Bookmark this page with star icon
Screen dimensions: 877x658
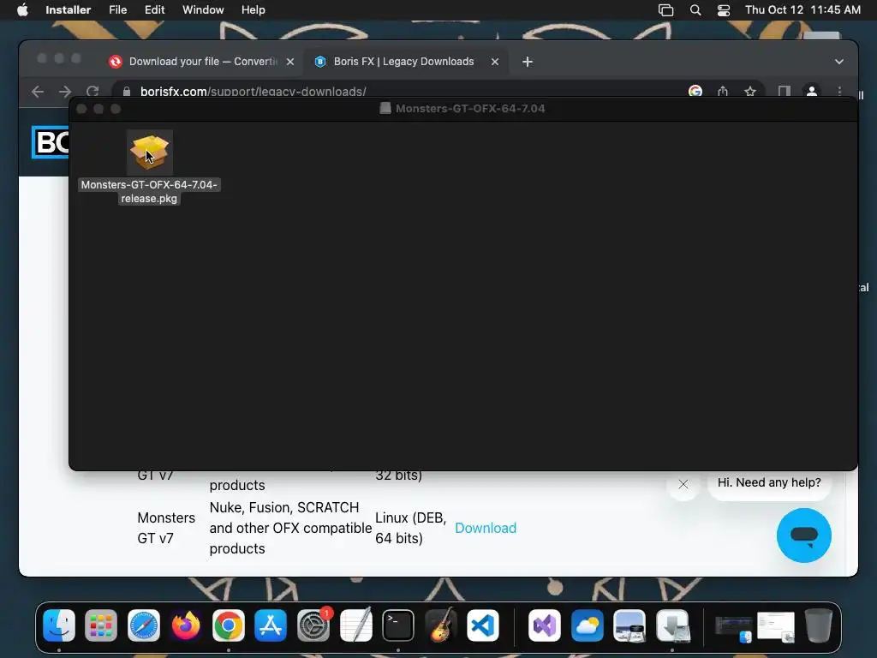coord(750,91)
